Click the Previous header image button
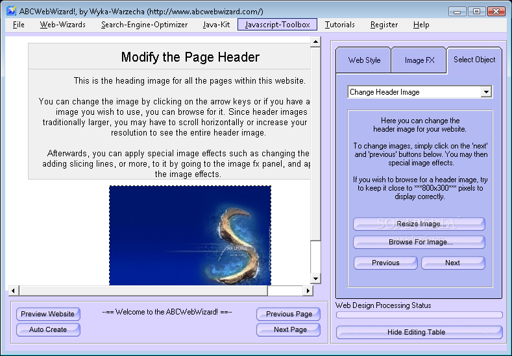 pyautogui.click(x=385, y=263)
